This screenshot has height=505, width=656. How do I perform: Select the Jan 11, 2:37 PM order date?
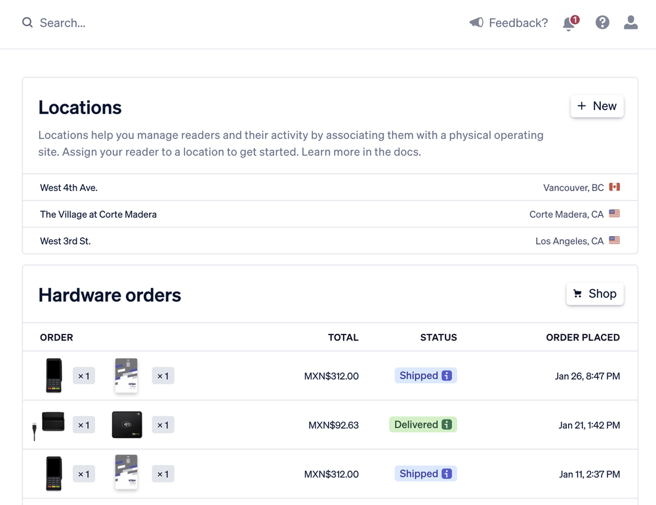[590, 474]
